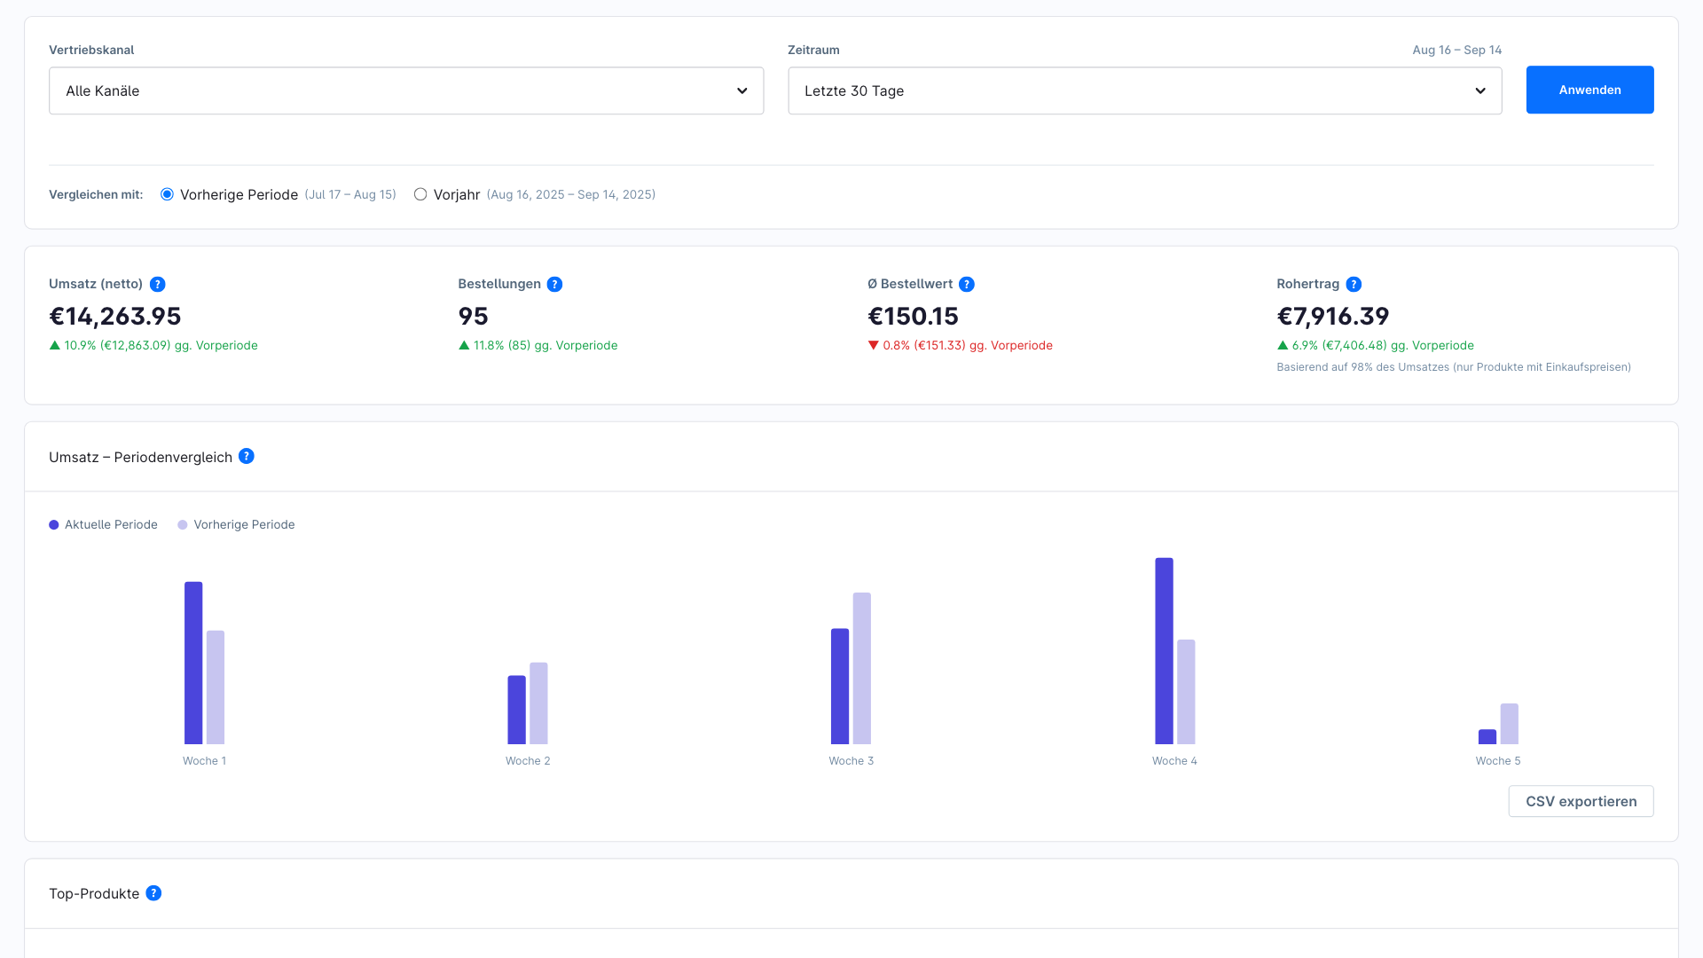This screenshot has height=958, width=1703.
Task: Export chart data with CSV exportieren
Action: (1581, 801)
